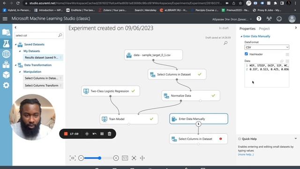Viewport: 300px width, 169px height.
Task: Toggle the HasHeader checkbox
Action: [246, 54]
